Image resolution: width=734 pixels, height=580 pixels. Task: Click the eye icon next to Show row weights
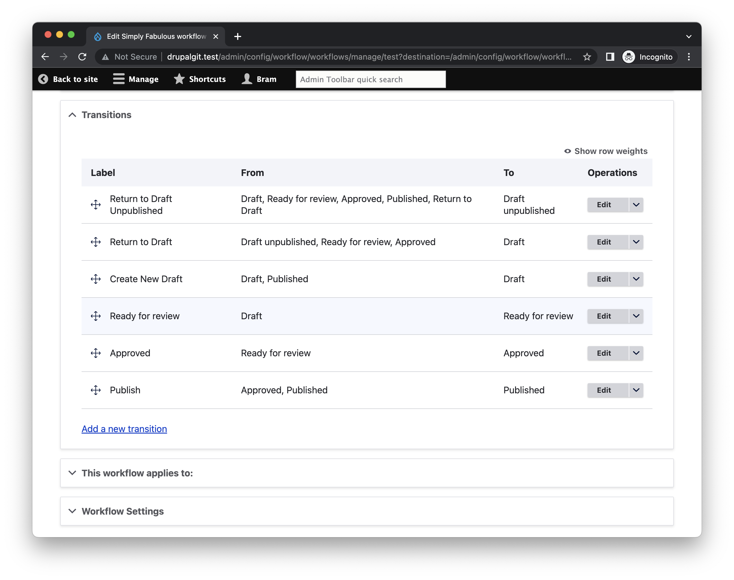point(567,151)
